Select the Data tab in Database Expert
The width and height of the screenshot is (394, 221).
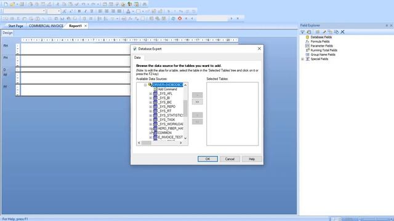pyautogui.click(x=137, y=58)
